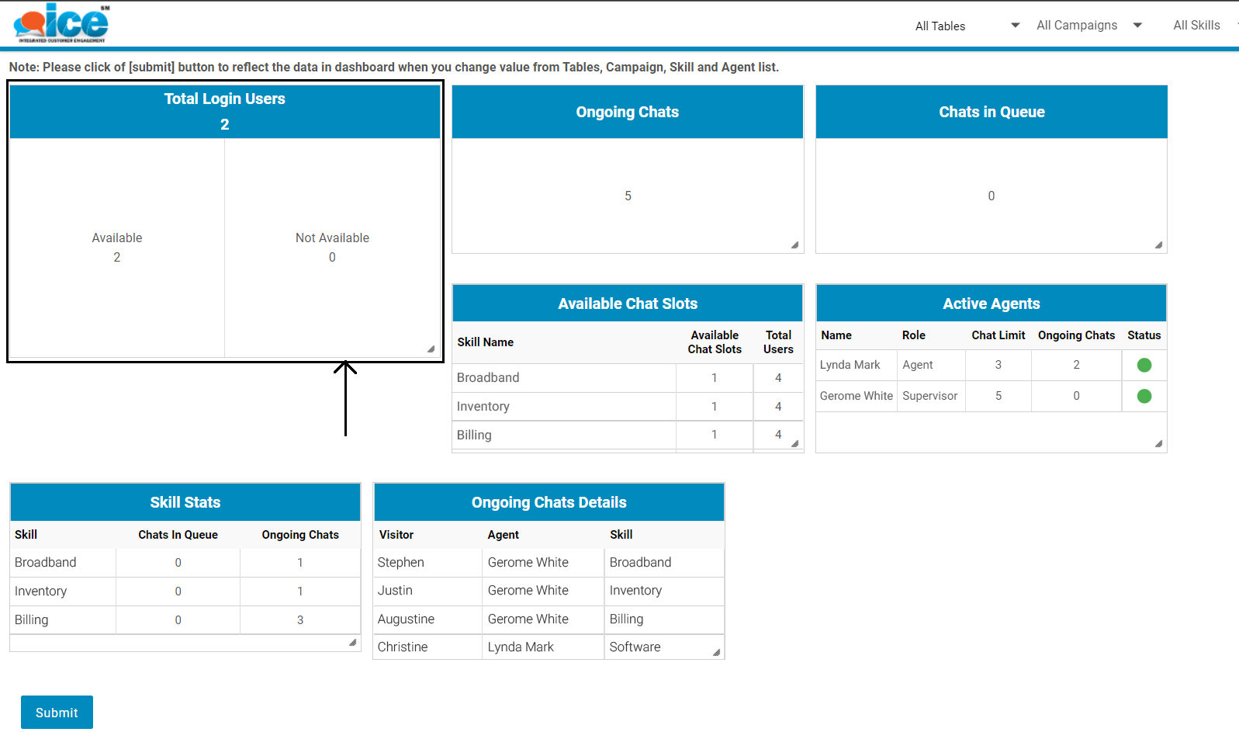Click resize handle of Active Agents panel
The image size is (1239, 732).
1158,444
